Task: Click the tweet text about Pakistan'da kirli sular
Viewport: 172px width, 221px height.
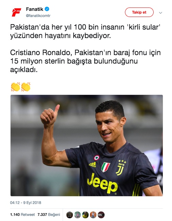Action: [85, 31]
